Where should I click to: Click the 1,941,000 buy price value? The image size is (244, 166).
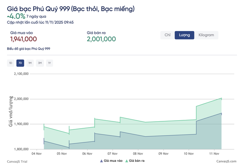coord(23,39)
